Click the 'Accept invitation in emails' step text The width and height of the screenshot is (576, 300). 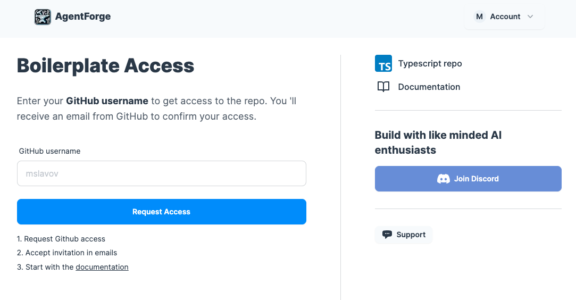click(x=71, y=253)
